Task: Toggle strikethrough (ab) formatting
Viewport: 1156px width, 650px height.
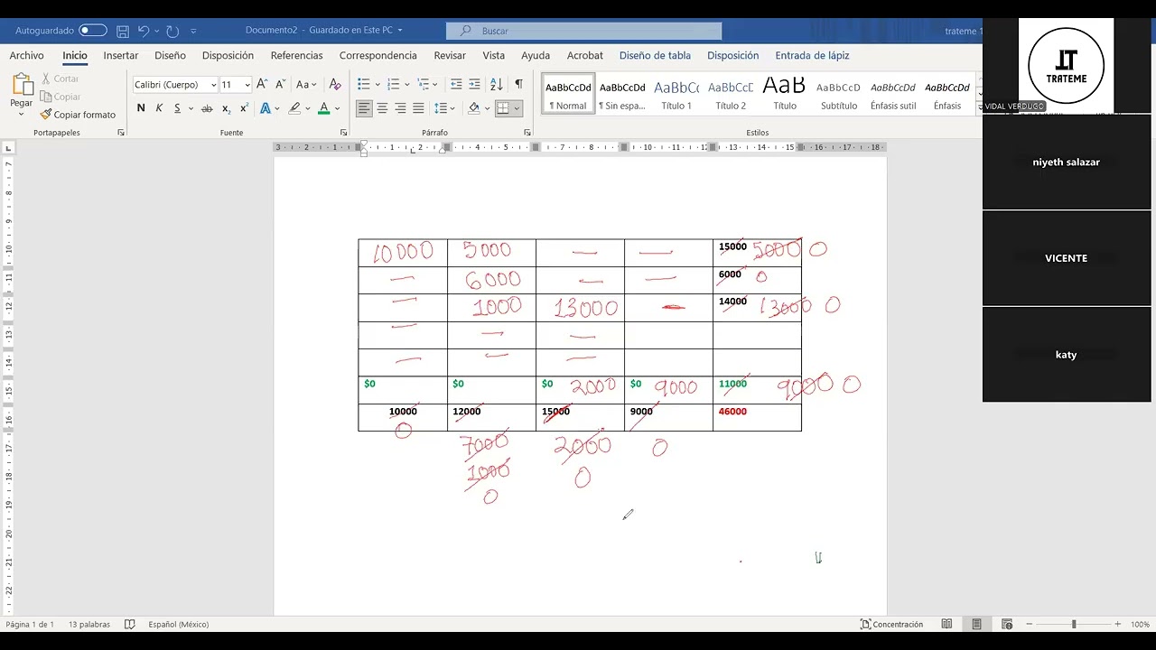Action: 207,108
